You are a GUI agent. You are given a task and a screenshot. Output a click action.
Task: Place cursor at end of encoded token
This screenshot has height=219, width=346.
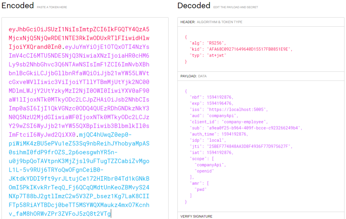click(111, 214)
